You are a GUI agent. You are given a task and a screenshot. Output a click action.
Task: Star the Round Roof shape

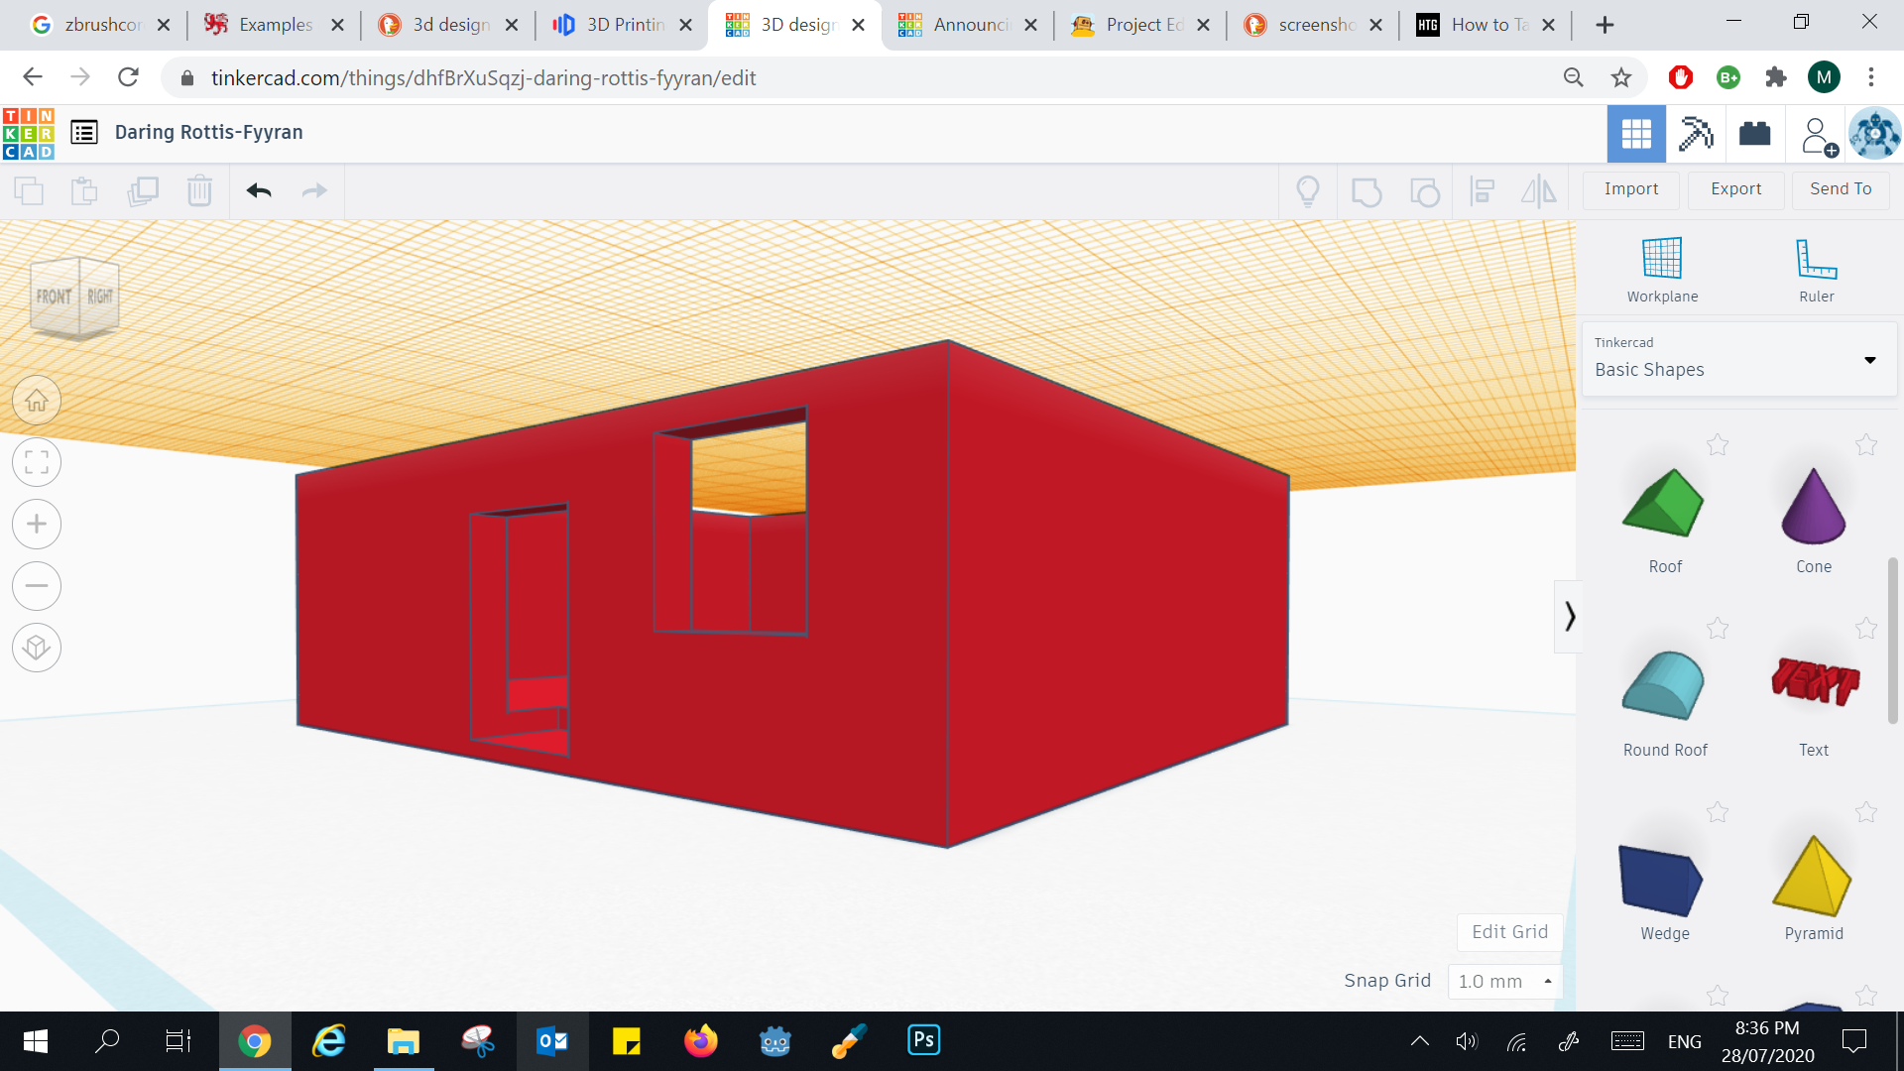click(x=1719, y=629)
